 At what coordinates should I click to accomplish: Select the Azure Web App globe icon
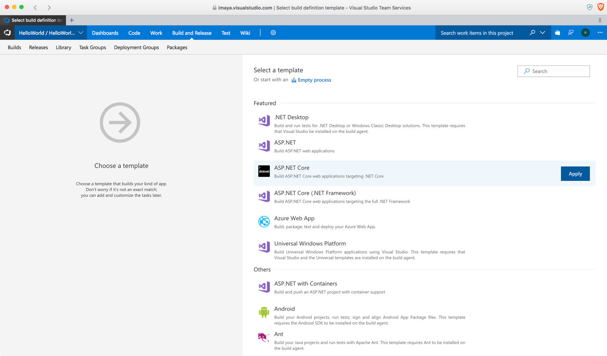coord(264,221)
